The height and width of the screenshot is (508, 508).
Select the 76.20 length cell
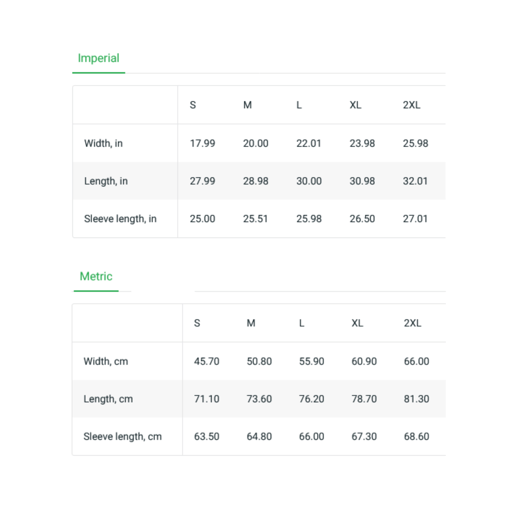click(311, 399)
